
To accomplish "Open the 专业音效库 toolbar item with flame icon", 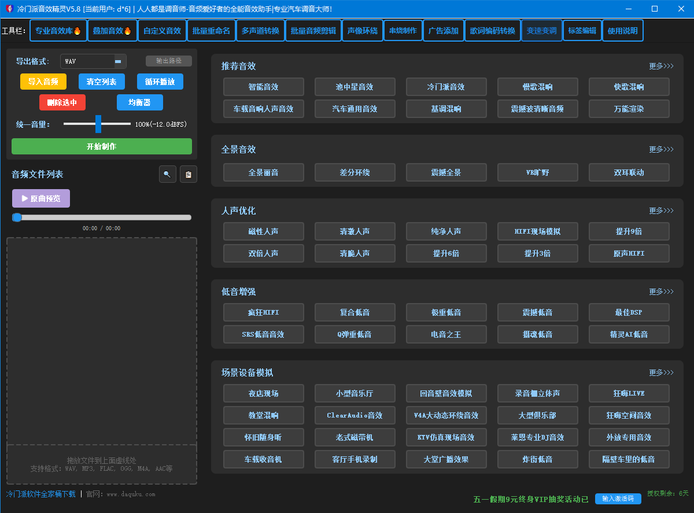I will pos(58,31).
